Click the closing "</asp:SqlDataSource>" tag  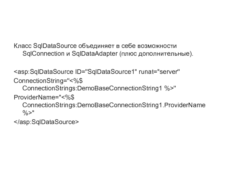tap(46, 121)
